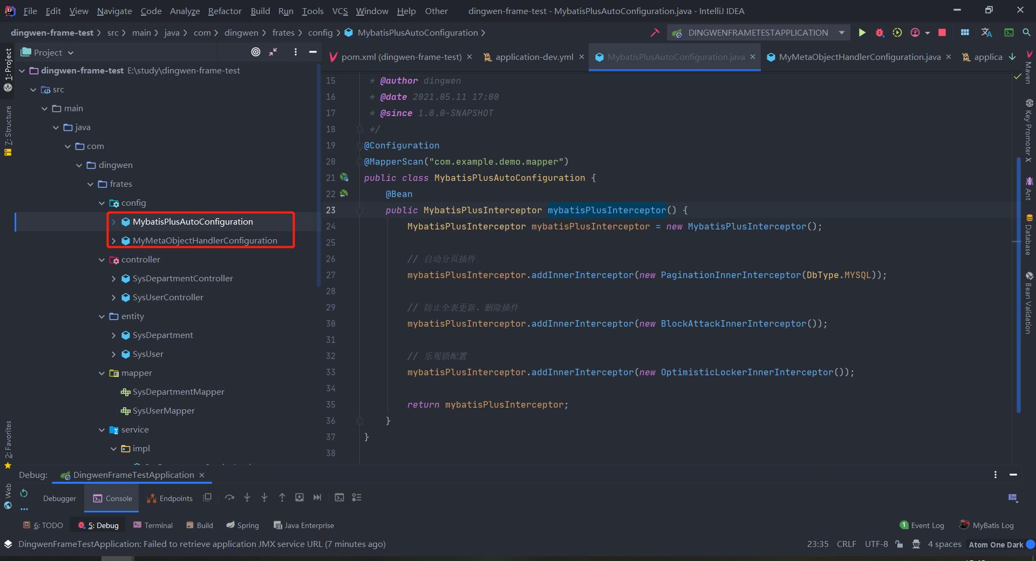This screenshot has width=1036, height=561.
Task: Rerun the debug session icon
Action: (24, 493)
